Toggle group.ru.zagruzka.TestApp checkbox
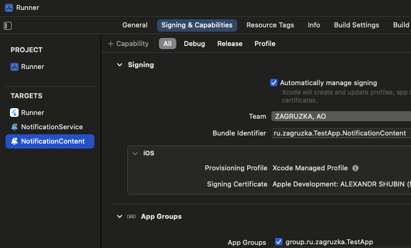This screenshot has width=411, height=248. pyautogui.click(x=279, y=242)
